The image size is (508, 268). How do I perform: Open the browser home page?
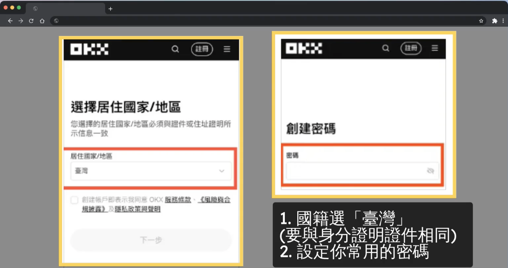pyautogui.click(x=42, y=21)
